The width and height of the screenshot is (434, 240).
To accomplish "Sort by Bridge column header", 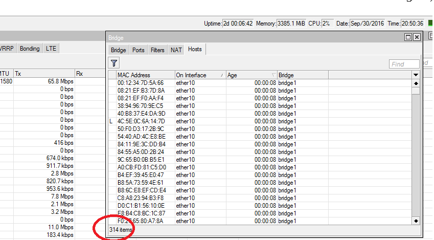I will pos(303,75).
